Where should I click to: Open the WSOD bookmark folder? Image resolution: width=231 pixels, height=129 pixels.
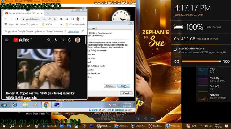(47, 24)
